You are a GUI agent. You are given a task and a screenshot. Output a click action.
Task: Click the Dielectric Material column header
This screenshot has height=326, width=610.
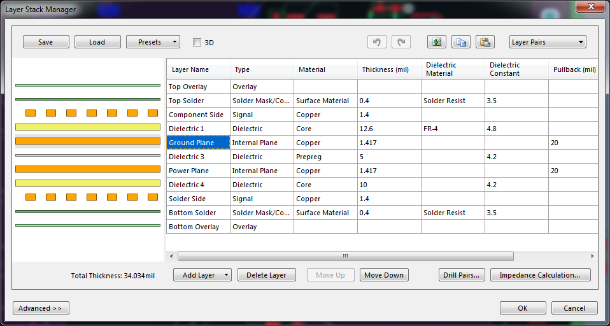point(453,69)
